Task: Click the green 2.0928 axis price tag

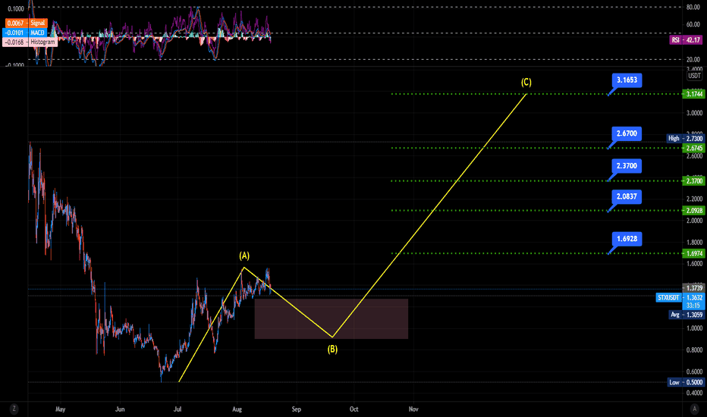Action: (x=694, y=211)
